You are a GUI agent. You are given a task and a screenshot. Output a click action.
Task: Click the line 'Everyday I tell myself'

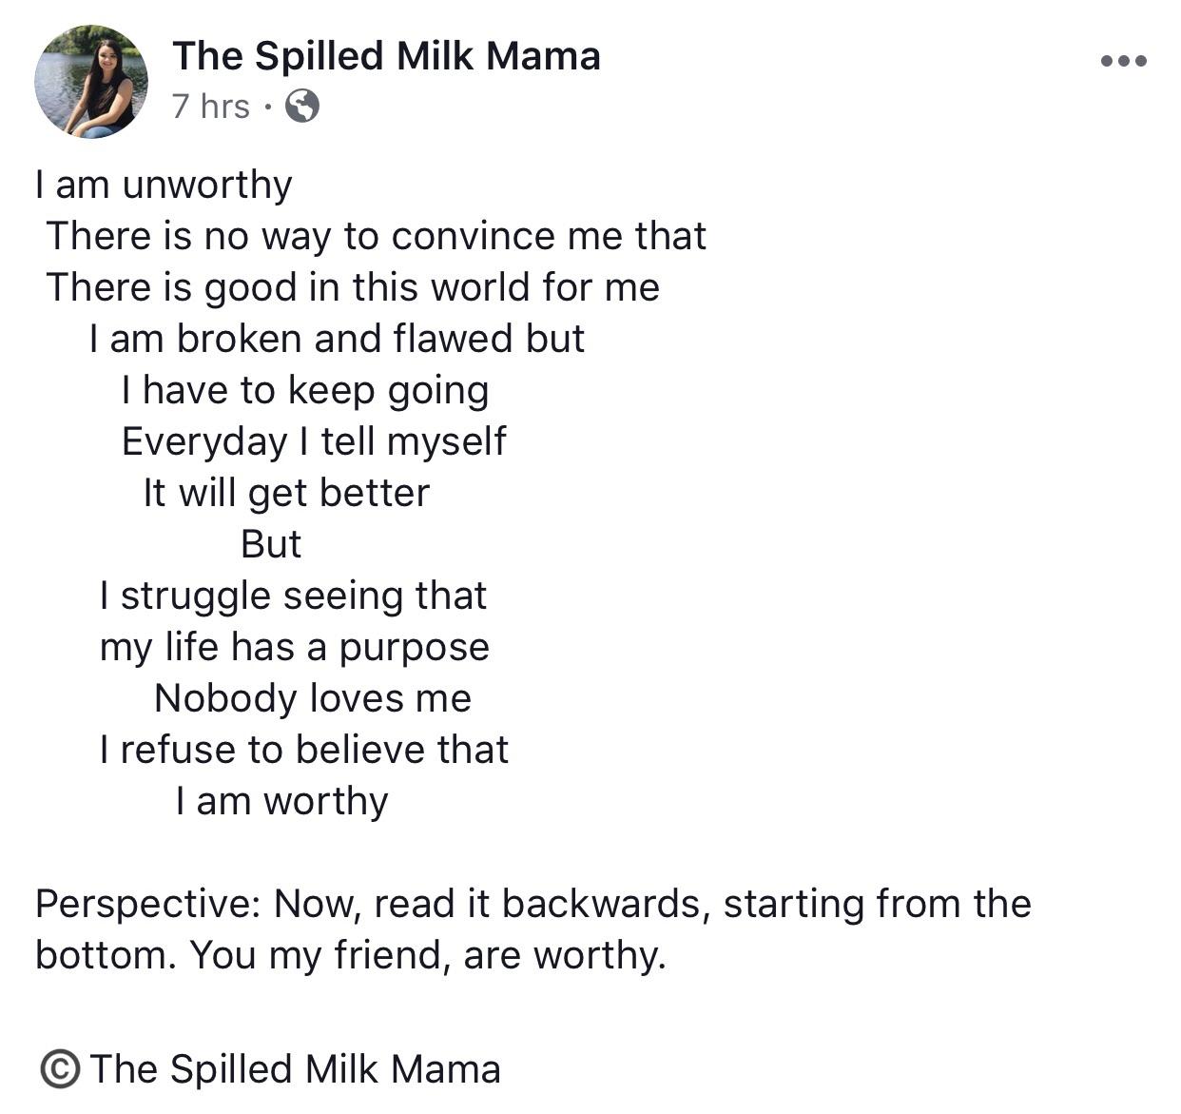pos(314,441)
